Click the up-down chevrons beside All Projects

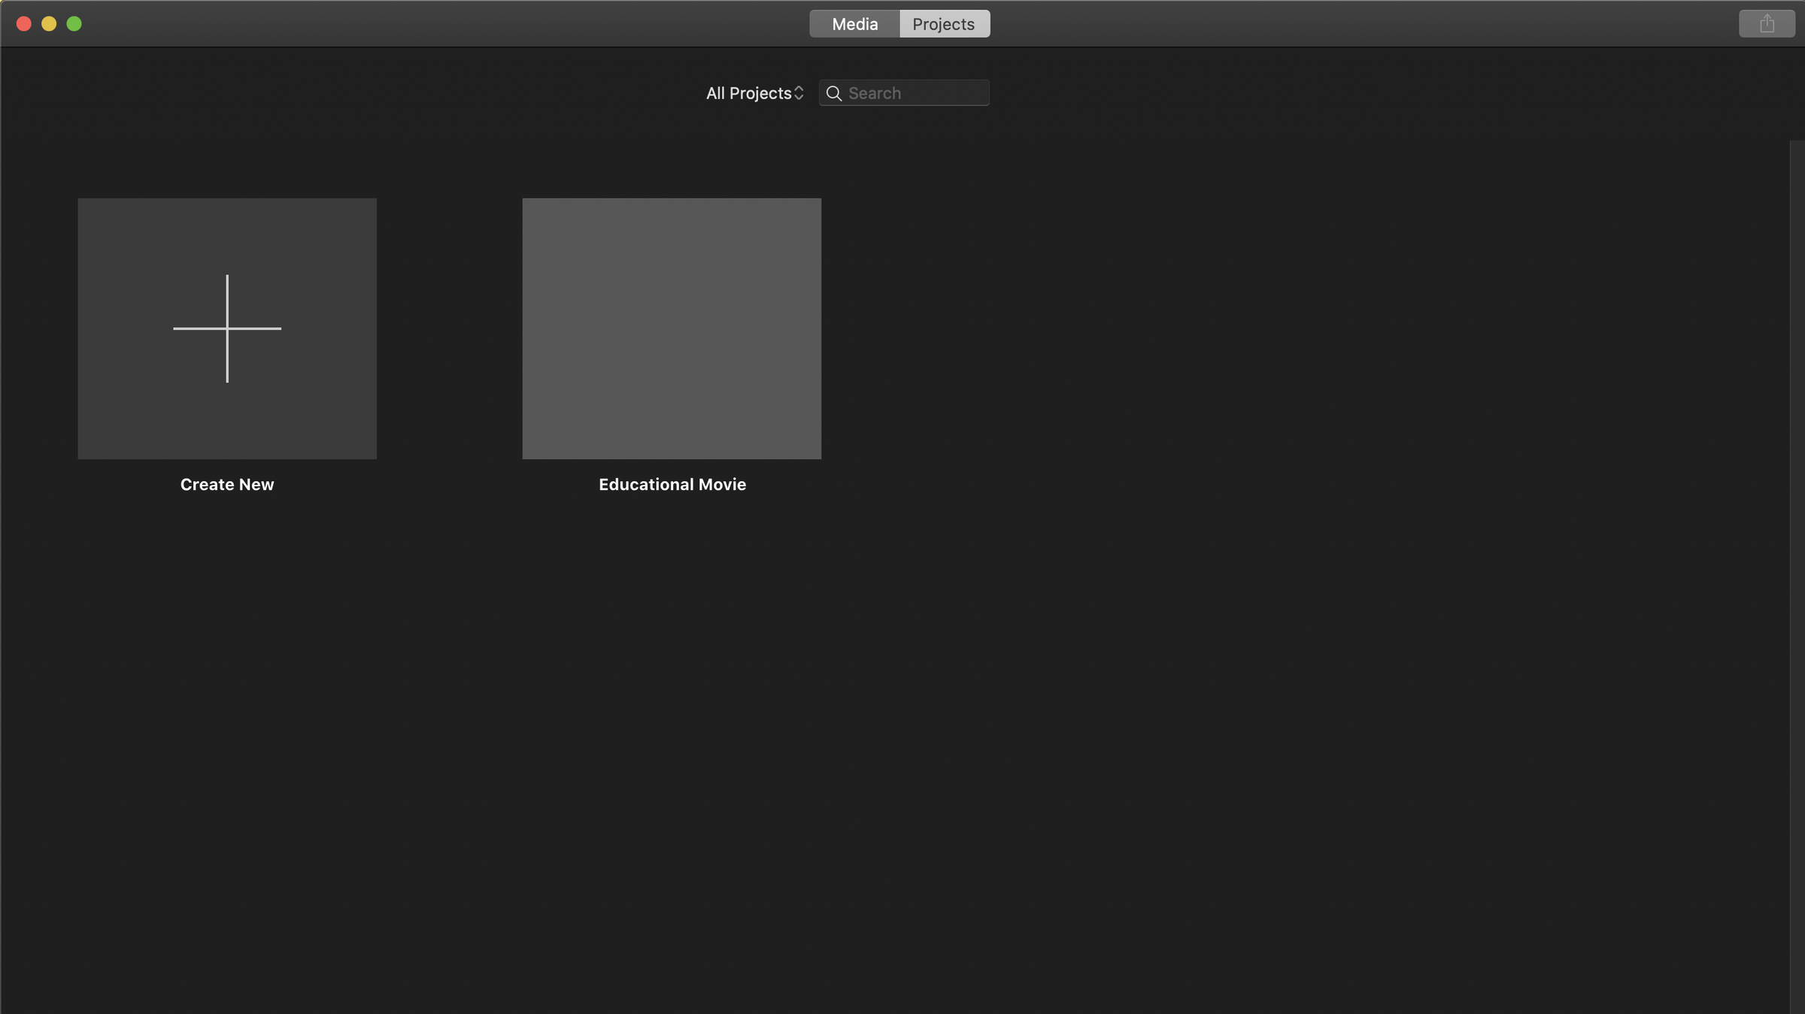tap(799, 93)
